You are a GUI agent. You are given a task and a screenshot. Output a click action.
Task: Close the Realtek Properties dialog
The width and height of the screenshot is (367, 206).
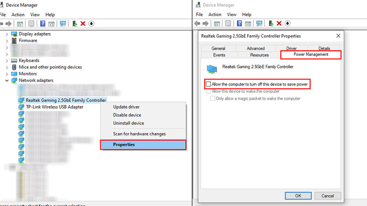[x=338, y=36]
